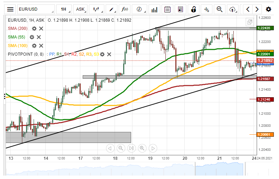
Task: Click the highlighted range in overview navigator
Action: (x=219, y=169)
